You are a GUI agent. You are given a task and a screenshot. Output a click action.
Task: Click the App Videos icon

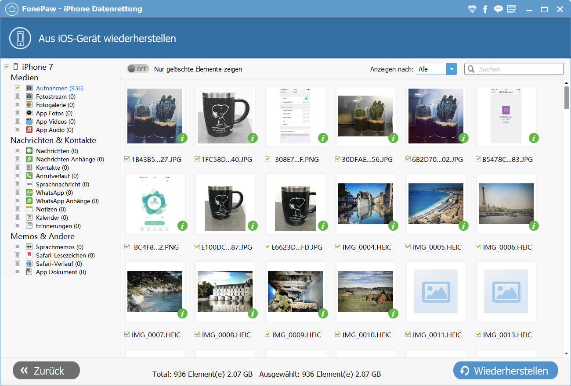point(29,122)
